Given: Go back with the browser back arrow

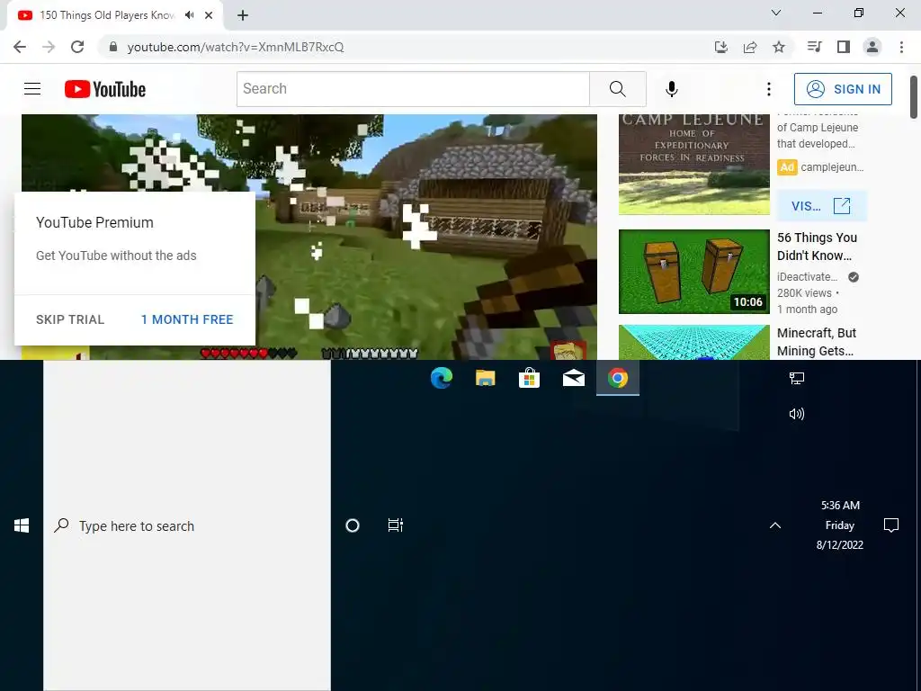Looking at the screenshot, I should tap(20, 47).
